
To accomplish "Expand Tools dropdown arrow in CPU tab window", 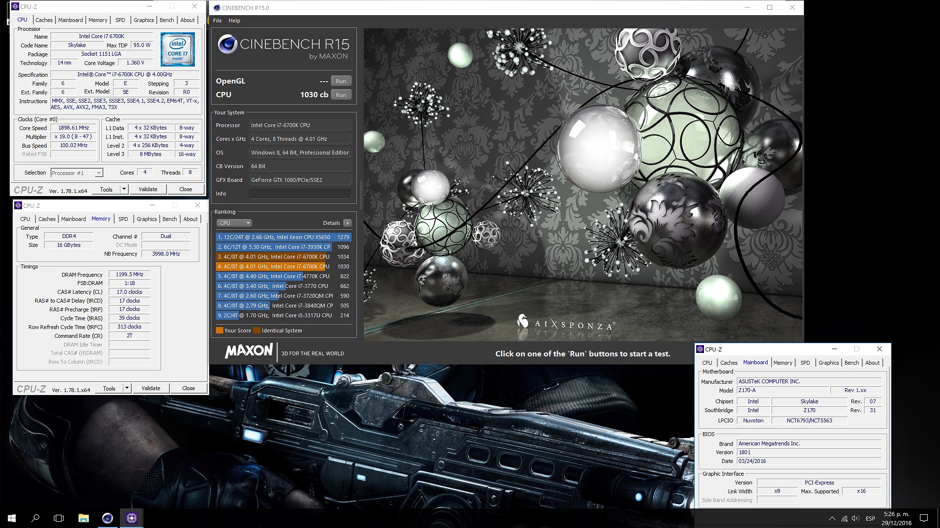I will (x=124, y=189).
